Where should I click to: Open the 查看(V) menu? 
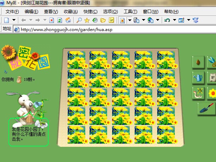[51, 12]
